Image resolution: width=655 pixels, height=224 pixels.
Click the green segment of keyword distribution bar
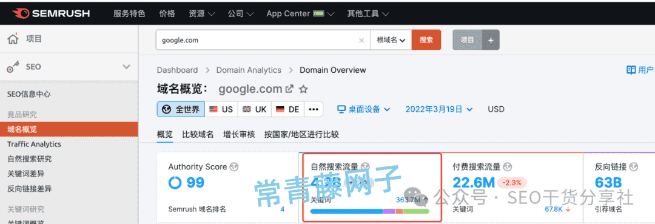pos(416,211)
